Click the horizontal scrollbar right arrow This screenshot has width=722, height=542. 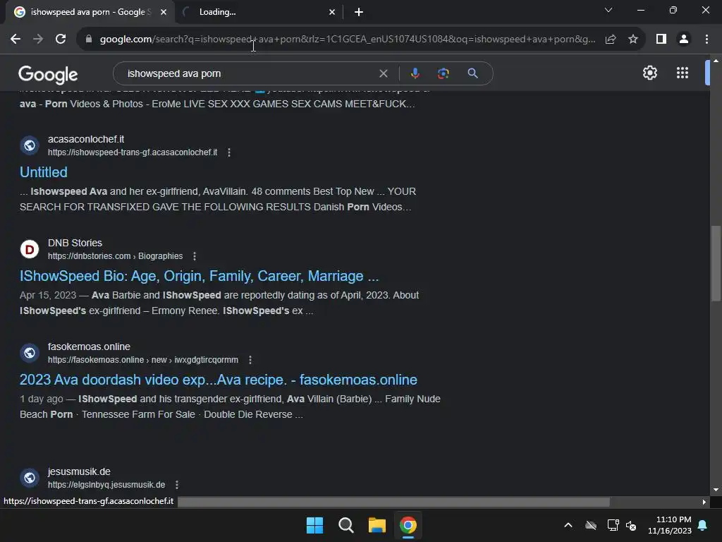pos(704,502)
